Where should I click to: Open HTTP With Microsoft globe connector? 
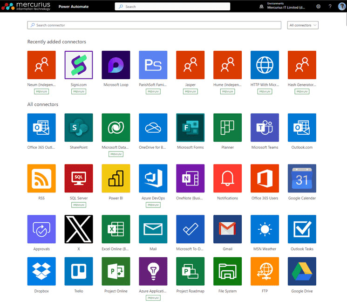click(265, 65)
